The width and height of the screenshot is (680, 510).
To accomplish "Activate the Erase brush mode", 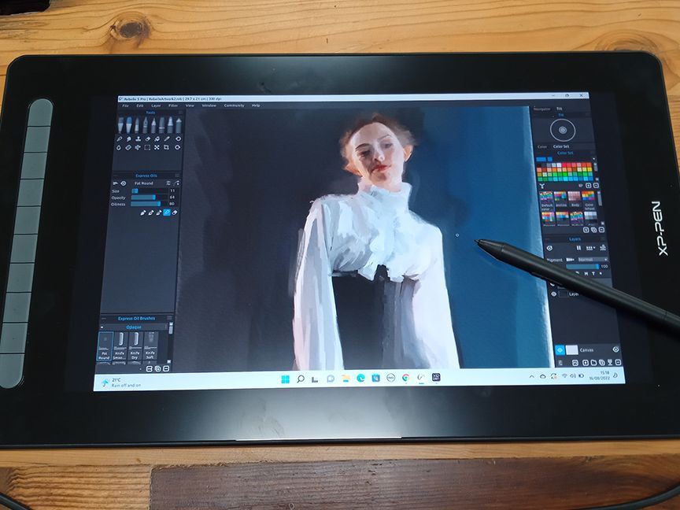I will pyautogui.click(x=175, y=213).
